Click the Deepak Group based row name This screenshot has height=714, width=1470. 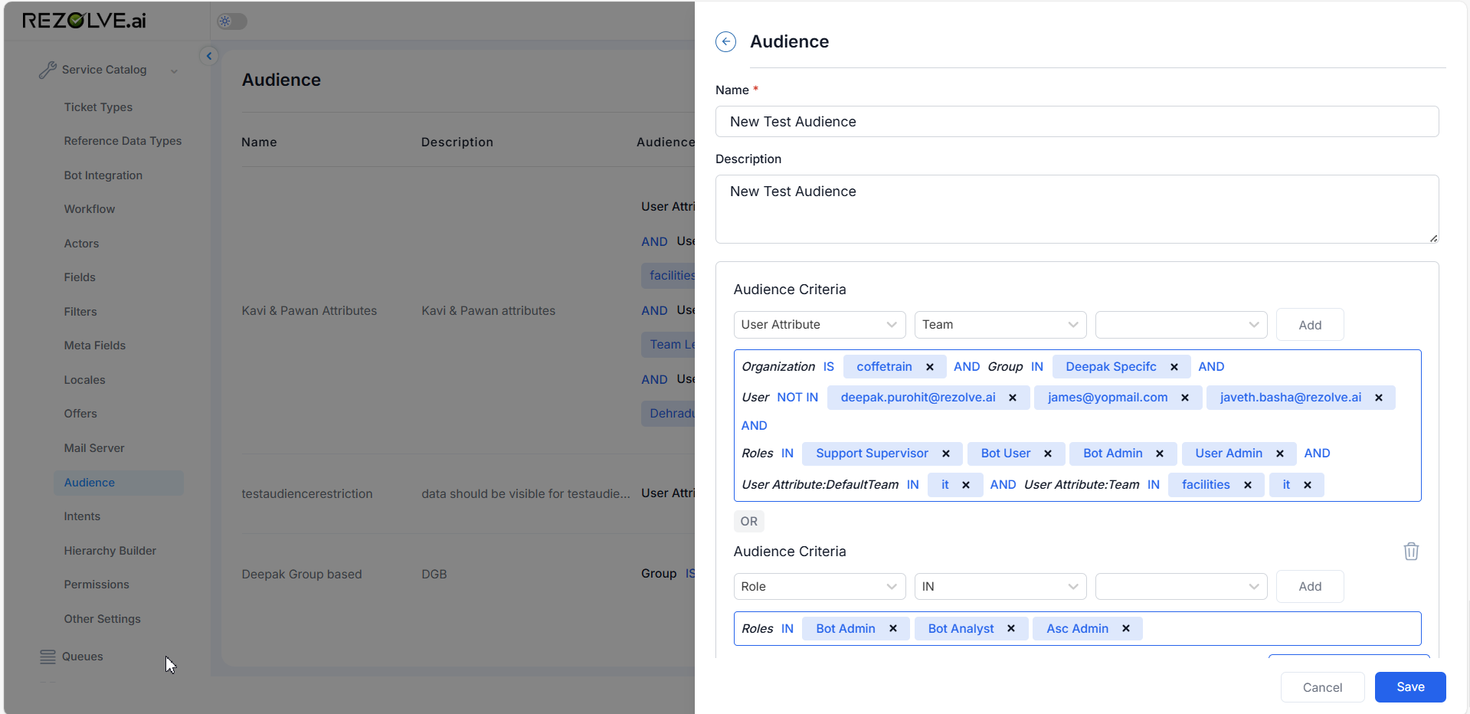(302, 575)
